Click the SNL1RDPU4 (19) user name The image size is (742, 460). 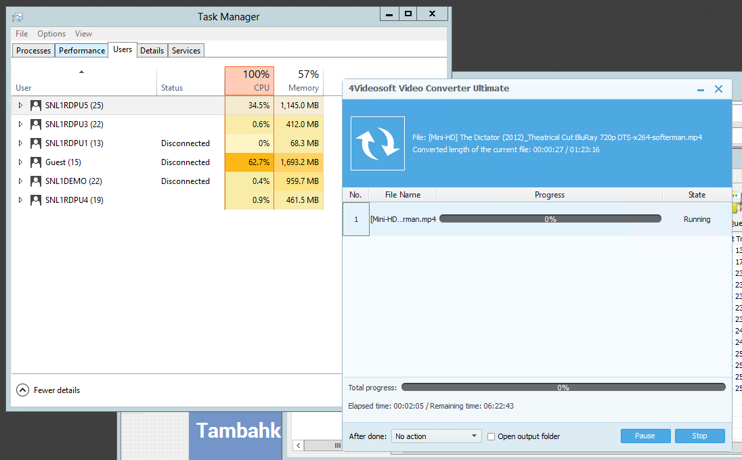point(74,200)
